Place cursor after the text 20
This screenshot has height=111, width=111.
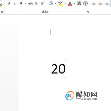coord(66,69)
